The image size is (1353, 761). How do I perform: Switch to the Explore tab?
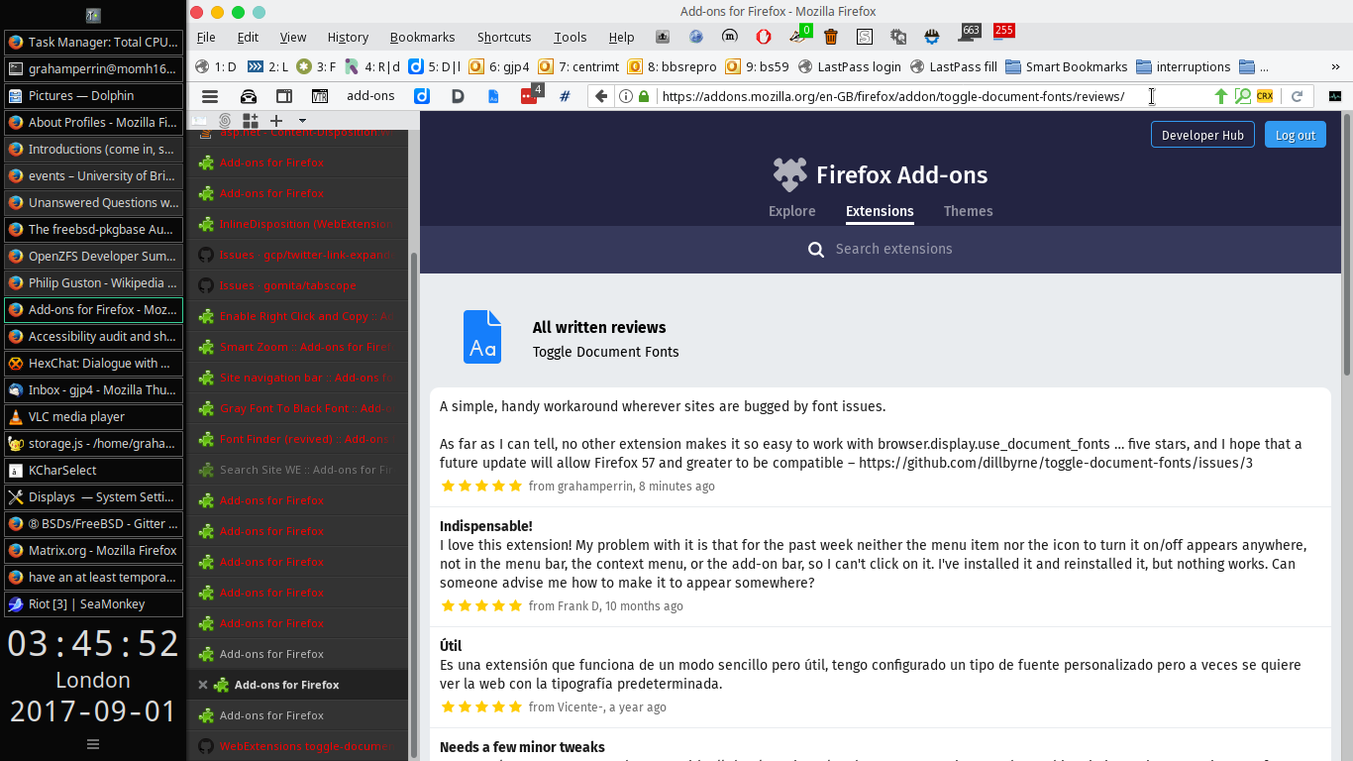click(792, 211)
